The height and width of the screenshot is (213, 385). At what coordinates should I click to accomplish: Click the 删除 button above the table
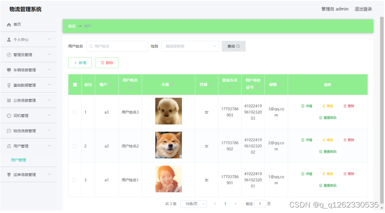tap(107, 63)
